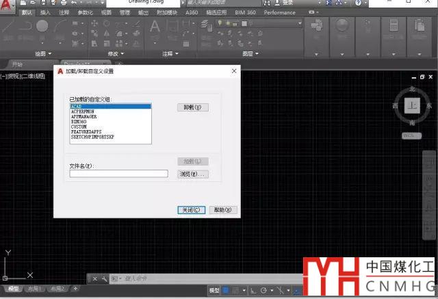Image resolution: width=438 pixels, height=299 pixels.
Task: Click the 卸载(U) unload button
Action: (x=192, y=107)
